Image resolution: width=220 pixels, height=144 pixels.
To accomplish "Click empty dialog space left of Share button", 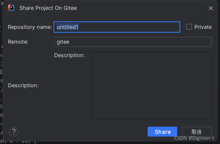I will (x=82, y=132).
